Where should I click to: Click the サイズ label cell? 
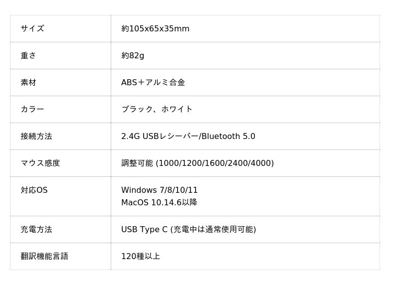tap(32, 28)
